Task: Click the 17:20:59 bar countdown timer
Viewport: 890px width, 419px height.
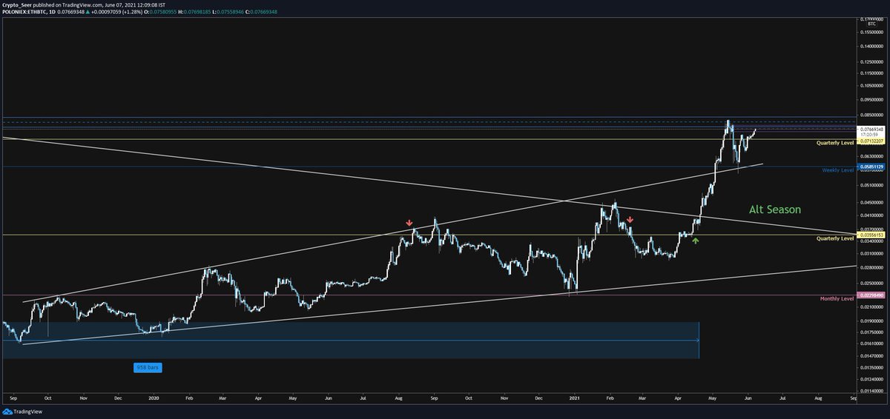Action: [x=868, y=134]
